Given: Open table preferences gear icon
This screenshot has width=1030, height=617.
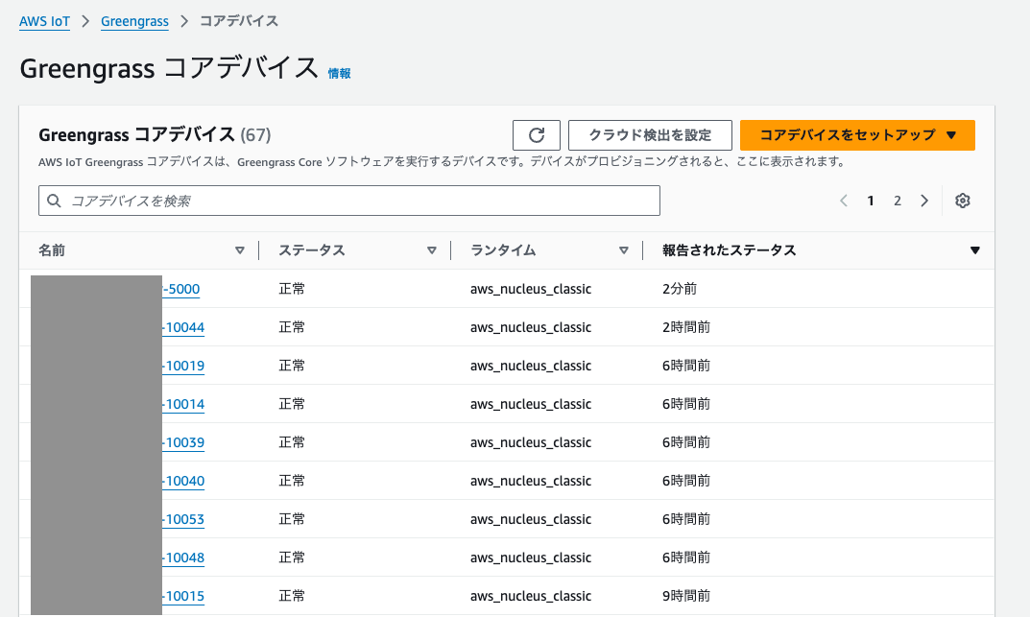Looking at the screenshot, I should [963, 201].
